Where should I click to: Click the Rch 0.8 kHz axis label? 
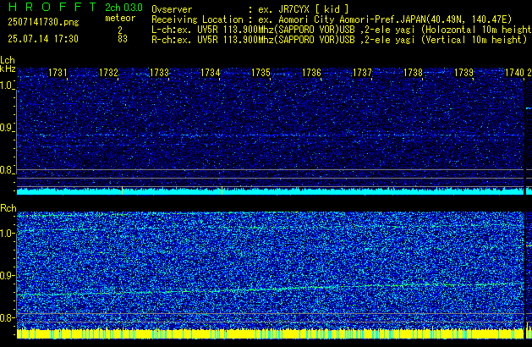pyautogui.click(x=7, y=317)
